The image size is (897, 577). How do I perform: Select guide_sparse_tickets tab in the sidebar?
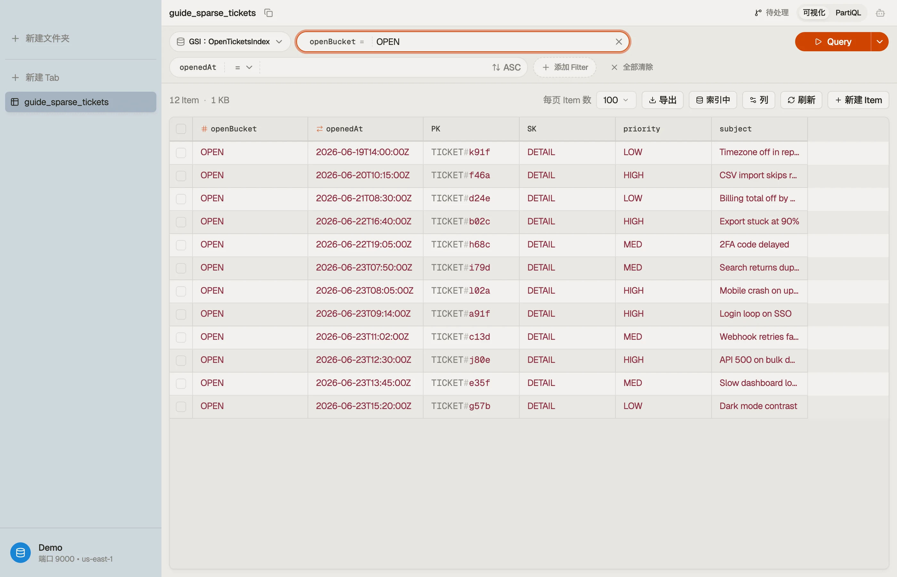[80, 102]
